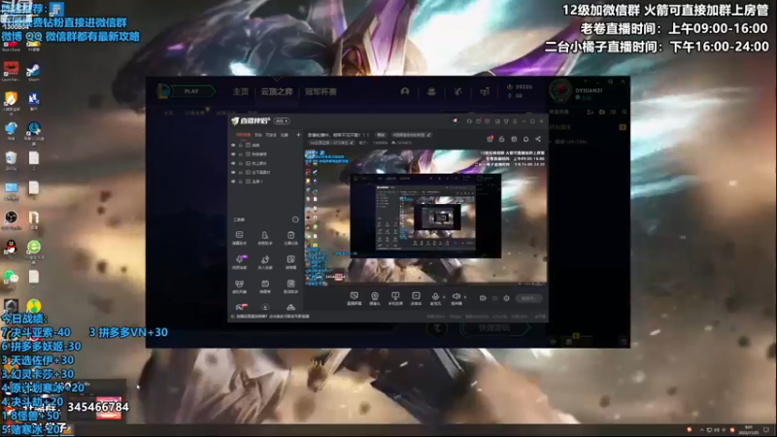Click phone projection icon in bottom bar

click(x=395, y=298)
